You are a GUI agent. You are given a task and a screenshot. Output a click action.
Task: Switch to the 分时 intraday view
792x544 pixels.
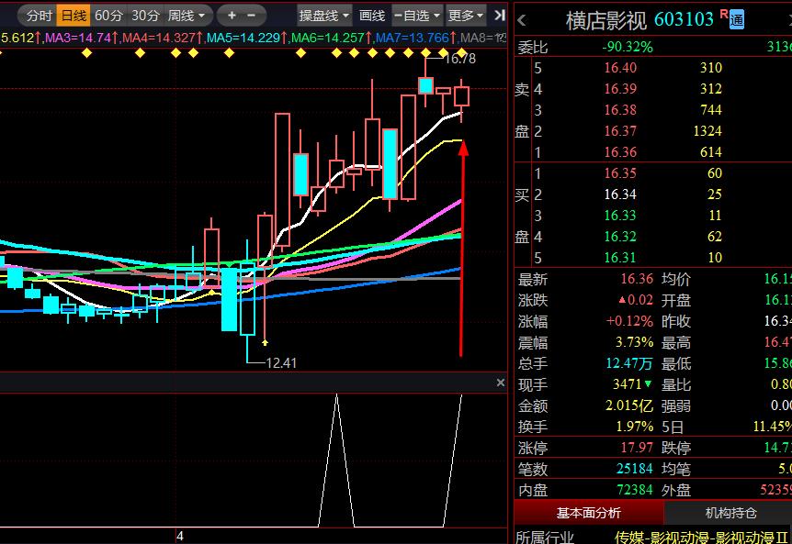click(x=39, y=16)
